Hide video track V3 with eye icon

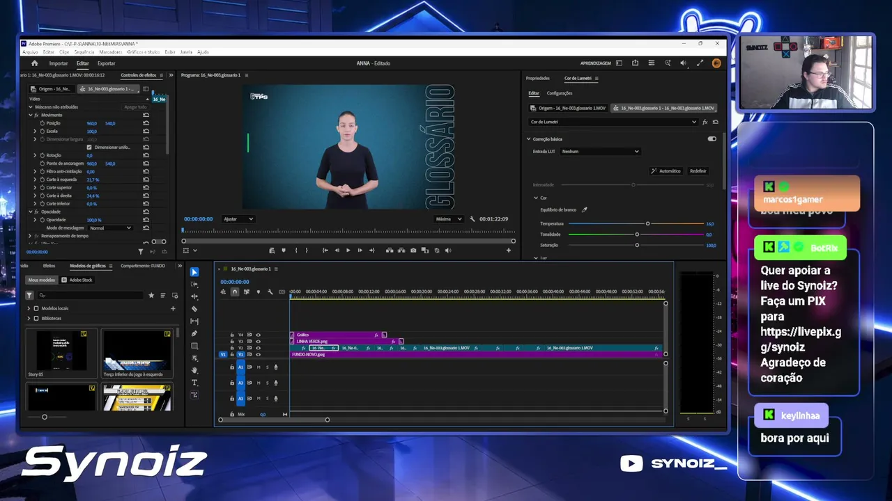[258, 342]
